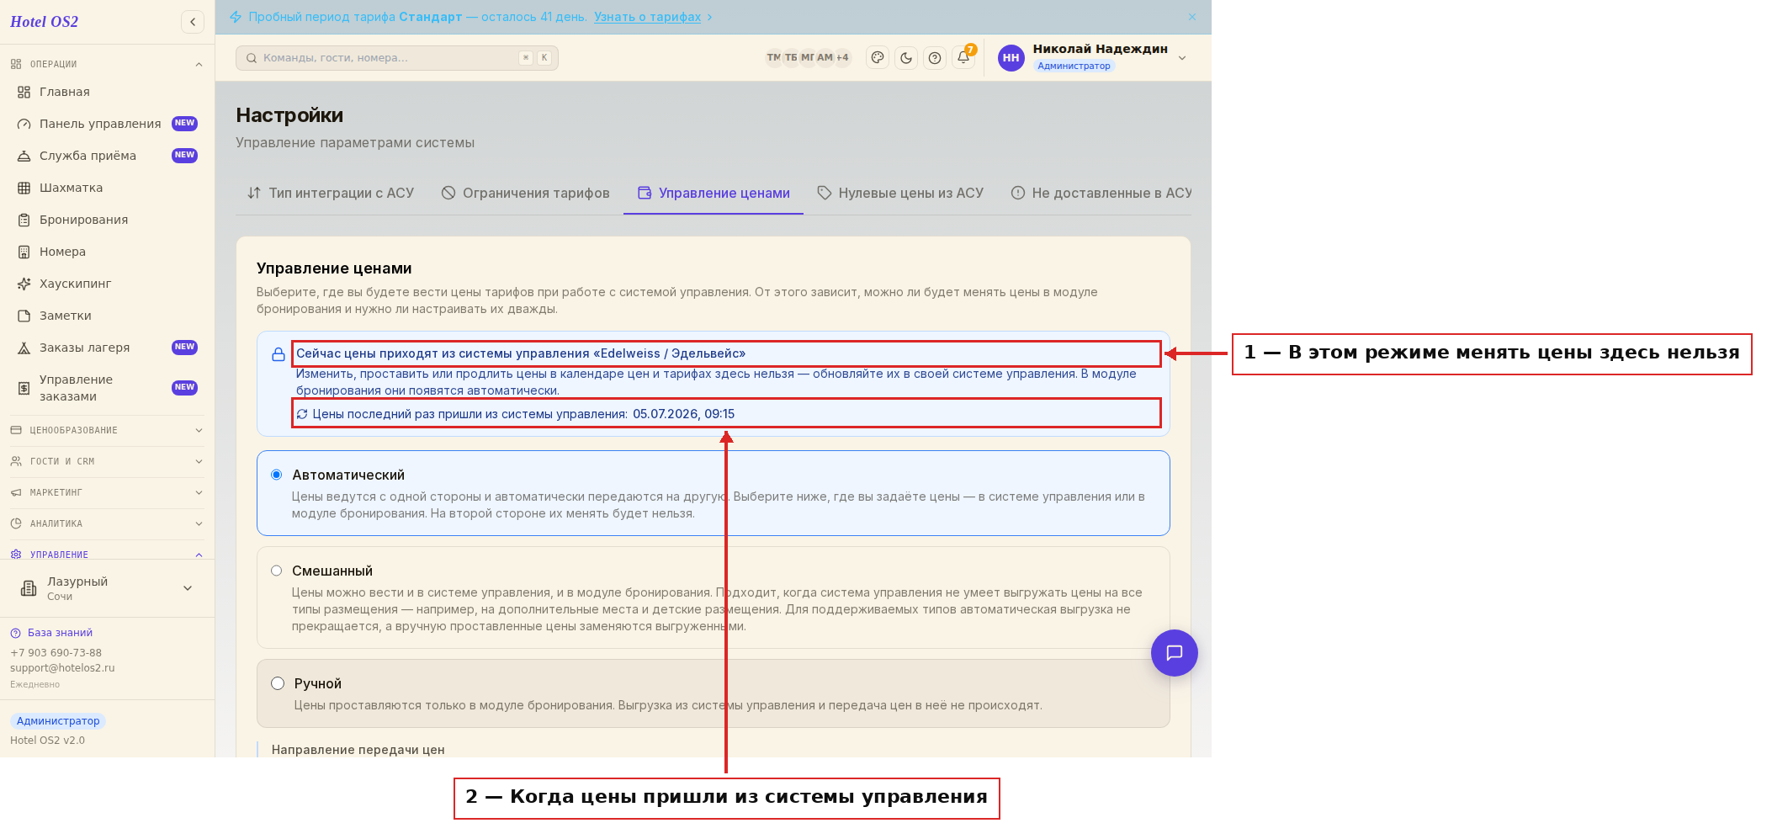Collapse the ОПЕРАЦИИ section
This screenshot has height=839, width=1772.
(107, 64)
